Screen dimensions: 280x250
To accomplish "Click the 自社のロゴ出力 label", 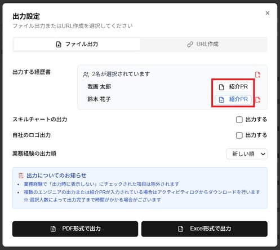I will pos(32,135).
